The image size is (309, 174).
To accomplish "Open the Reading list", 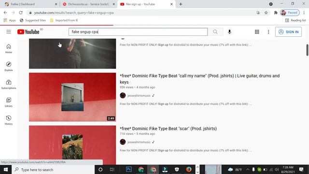I will pyautogui.click(x=295, y=20).
